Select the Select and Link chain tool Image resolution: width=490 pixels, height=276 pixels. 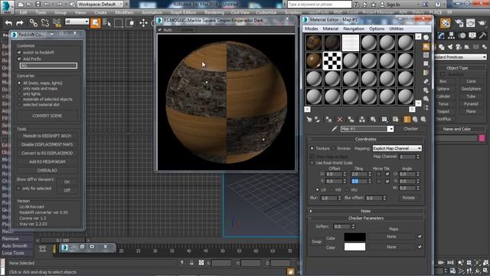34,23
